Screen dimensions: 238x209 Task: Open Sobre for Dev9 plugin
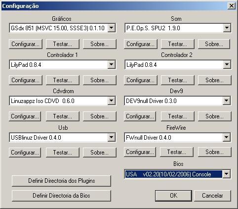214,116
